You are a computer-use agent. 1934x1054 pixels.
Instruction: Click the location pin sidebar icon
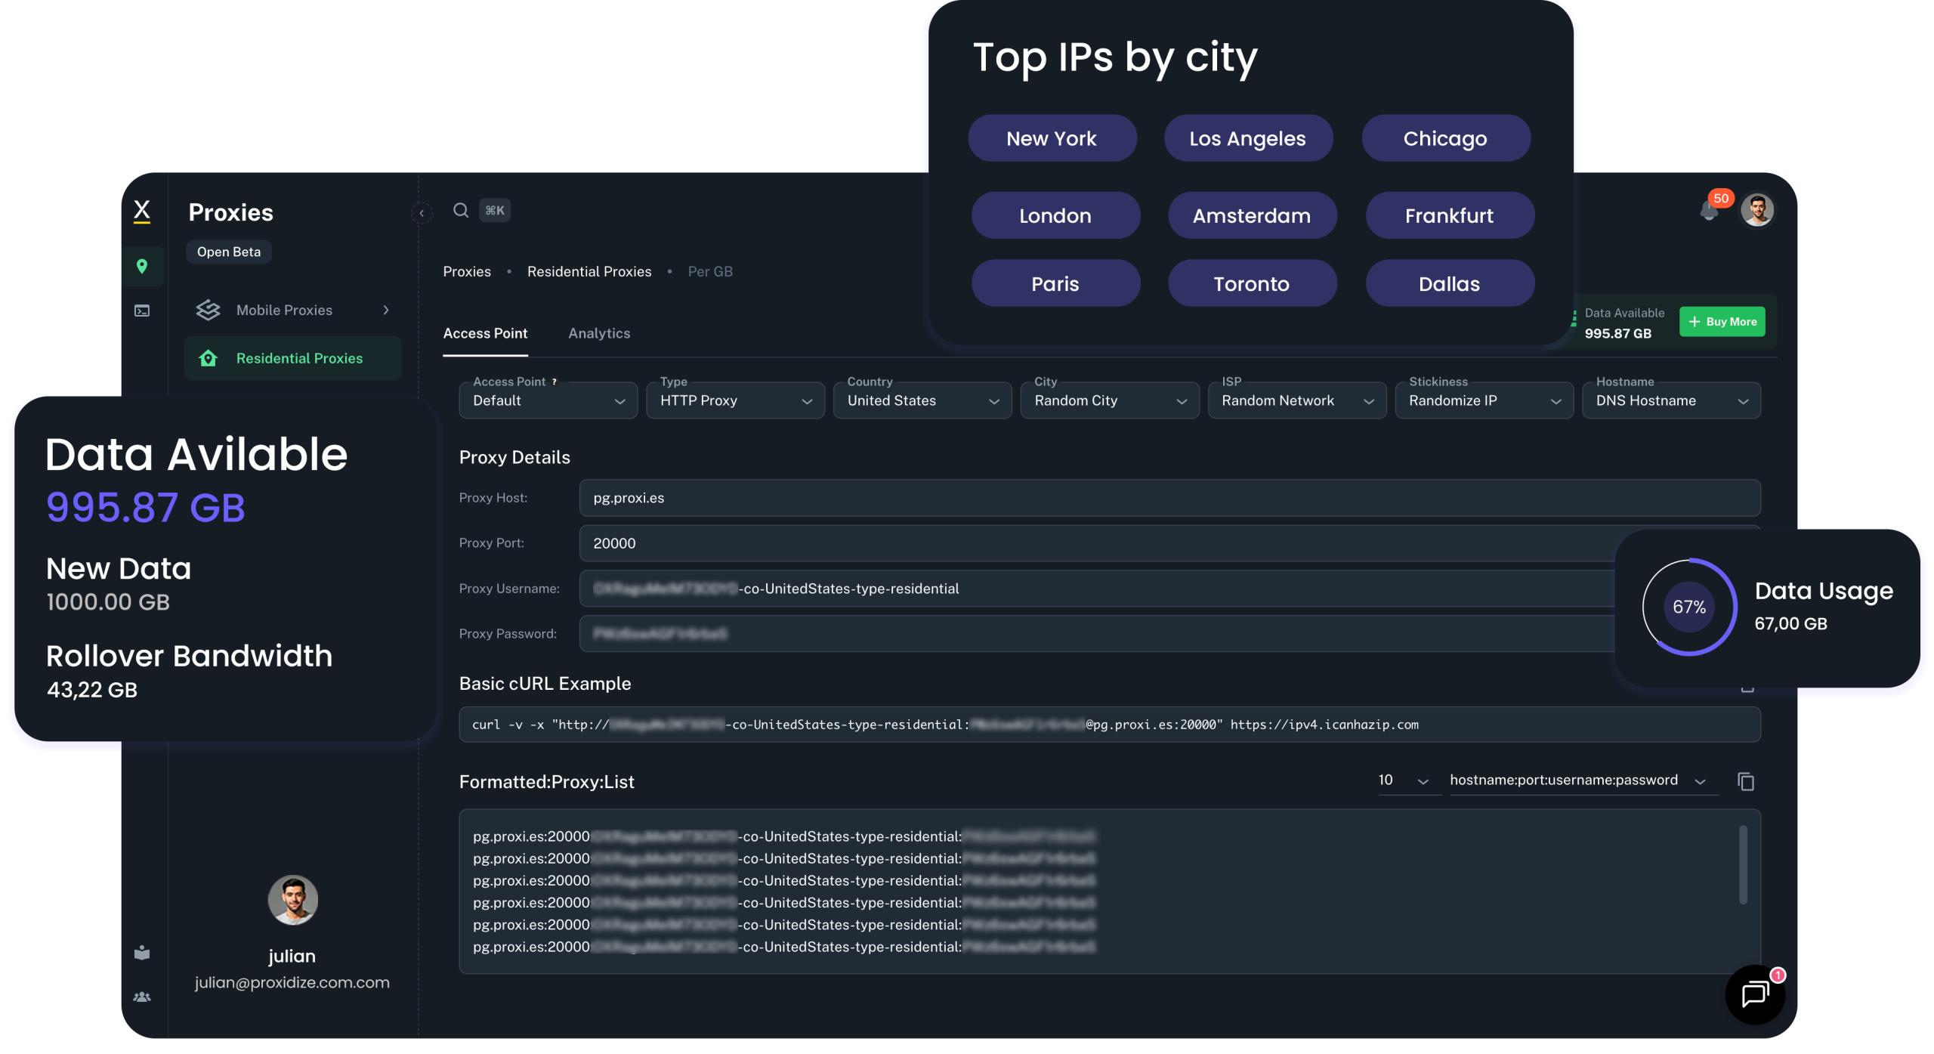coord(142,266)
